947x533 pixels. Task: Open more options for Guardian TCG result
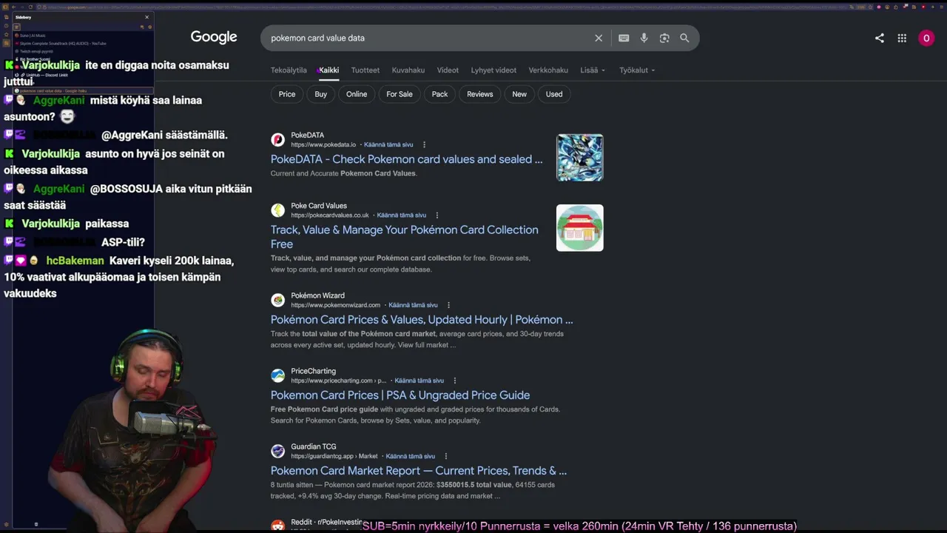pyautogui.click(x=445, y=456)
